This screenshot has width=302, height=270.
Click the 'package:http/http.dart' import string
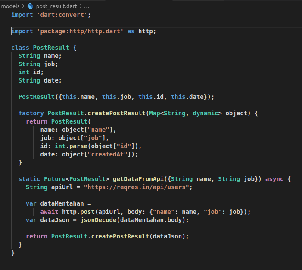pyautogui.click(x=80, y=31)
